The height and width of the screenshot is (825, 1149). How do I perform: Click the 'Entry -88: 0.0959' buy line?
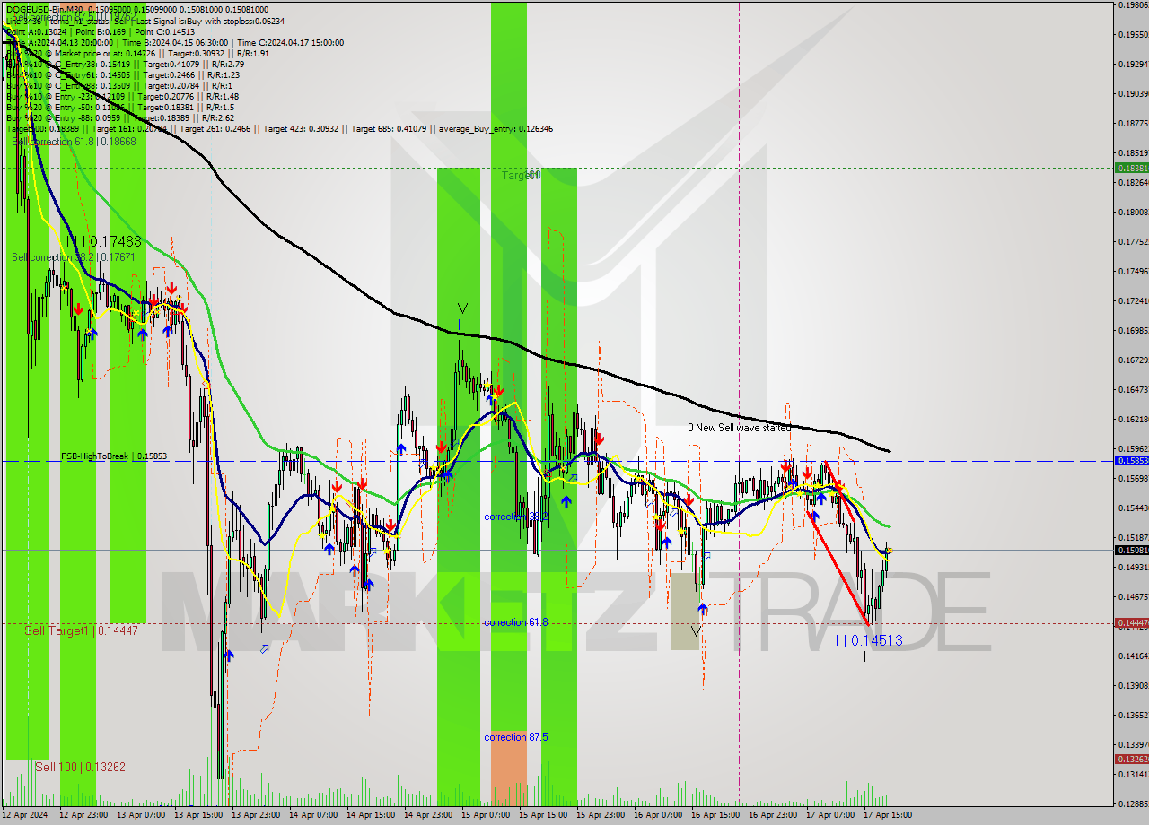point(120,117)
